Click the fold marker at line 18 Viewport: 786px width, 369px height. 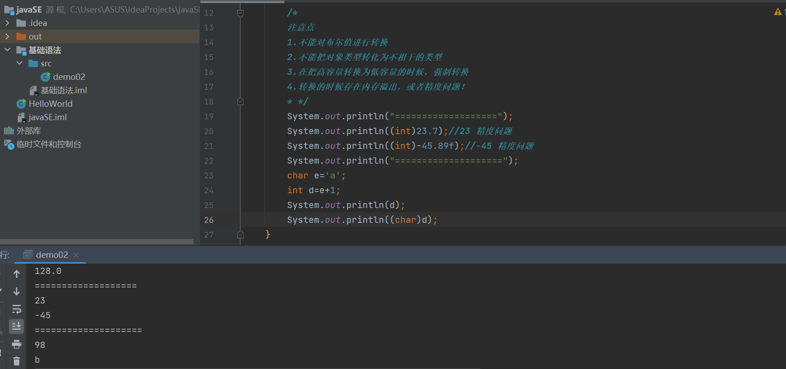[x=241, y=102]
